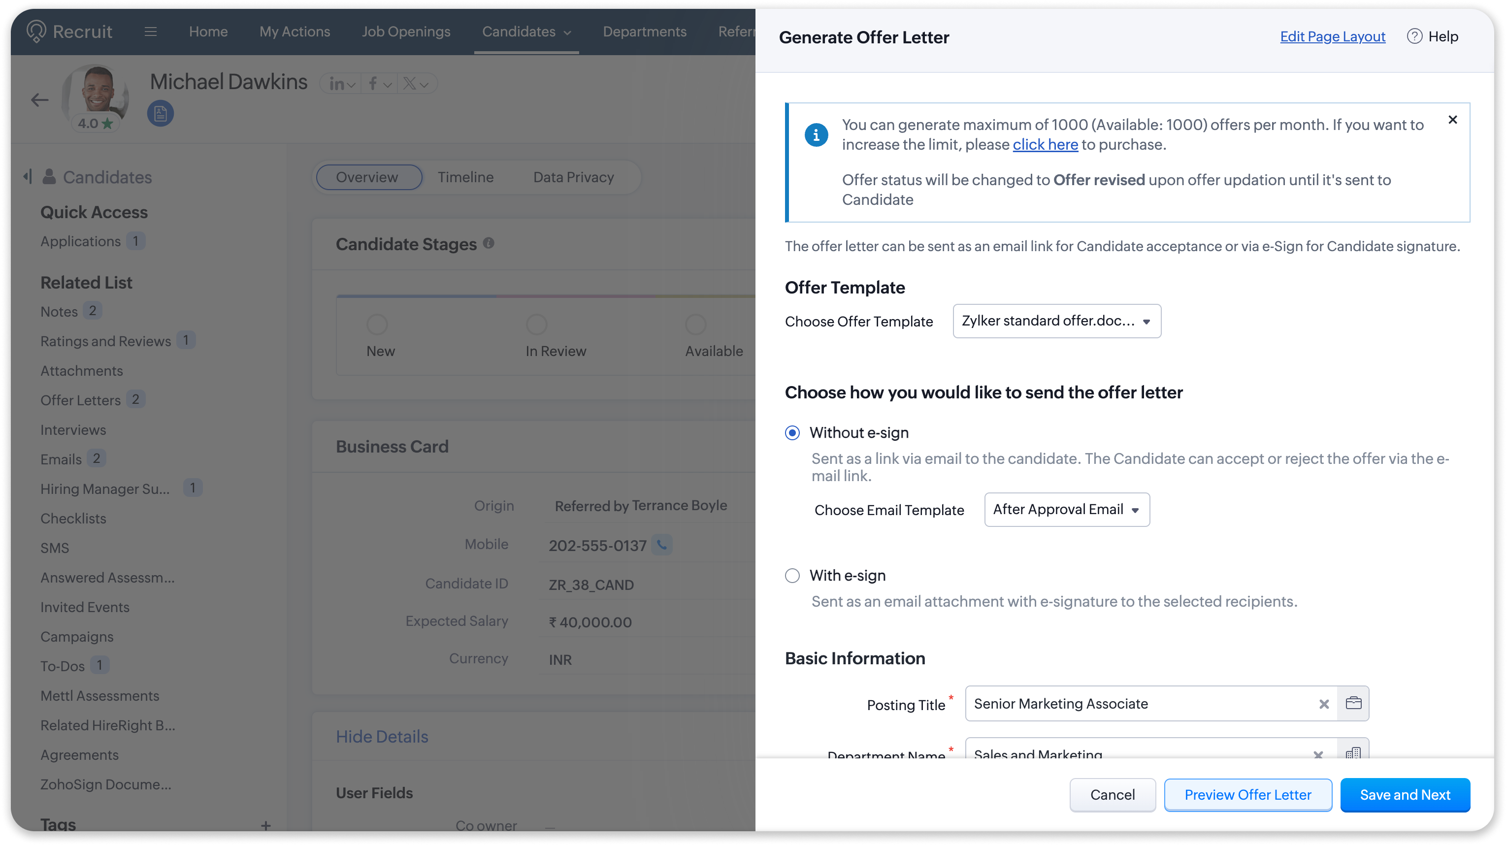The height and width of the screenshot is (846, 1507).
Task: Expand the LinkedIn profile dropdown
Action: 342,84
